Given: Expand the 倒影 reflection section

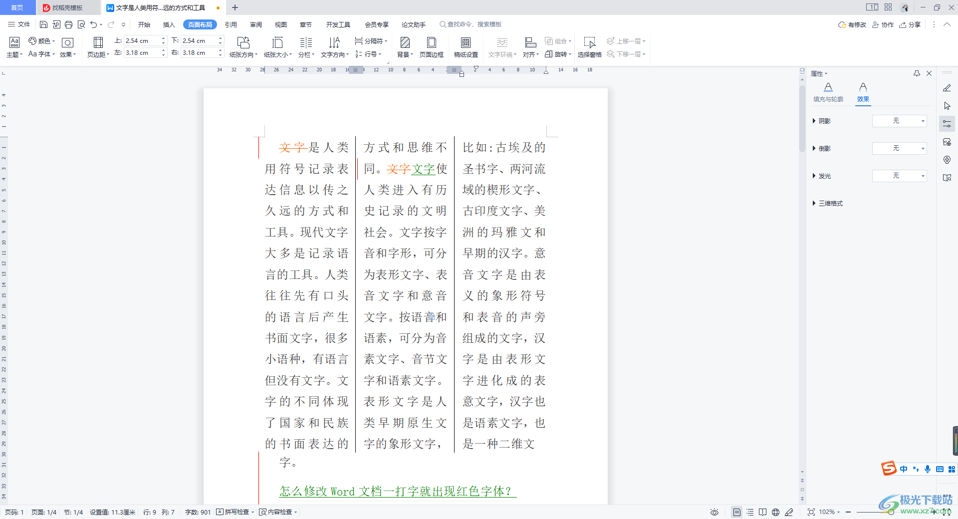Looking at the screenshot, I should 822,148.
